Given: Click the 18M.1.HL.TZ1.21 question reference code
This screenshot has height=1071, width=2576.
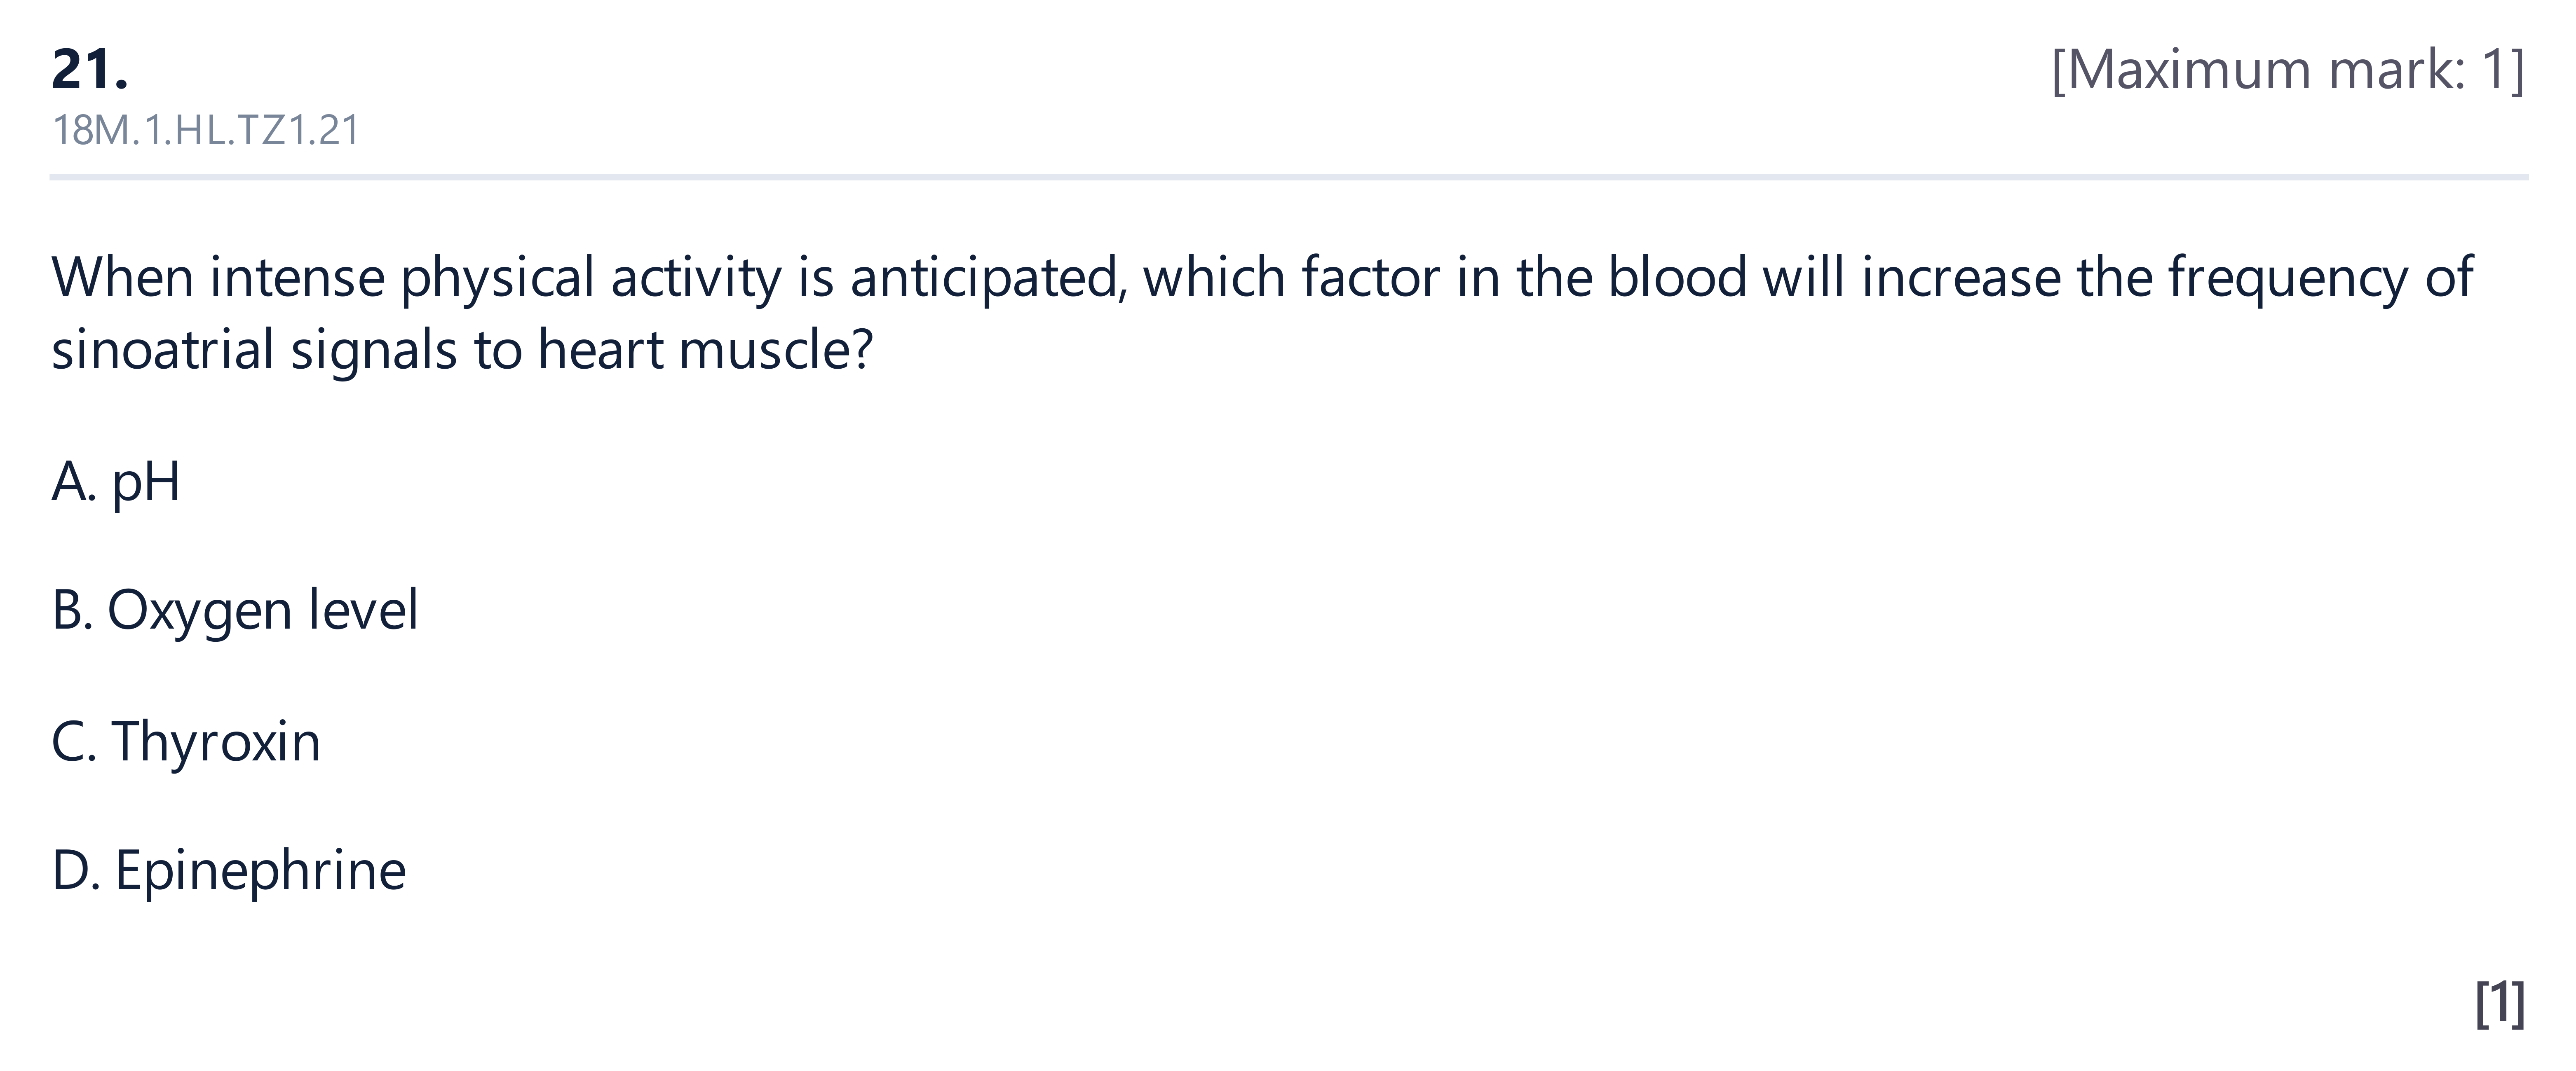Looking at the screenshot, I should 205,131.
